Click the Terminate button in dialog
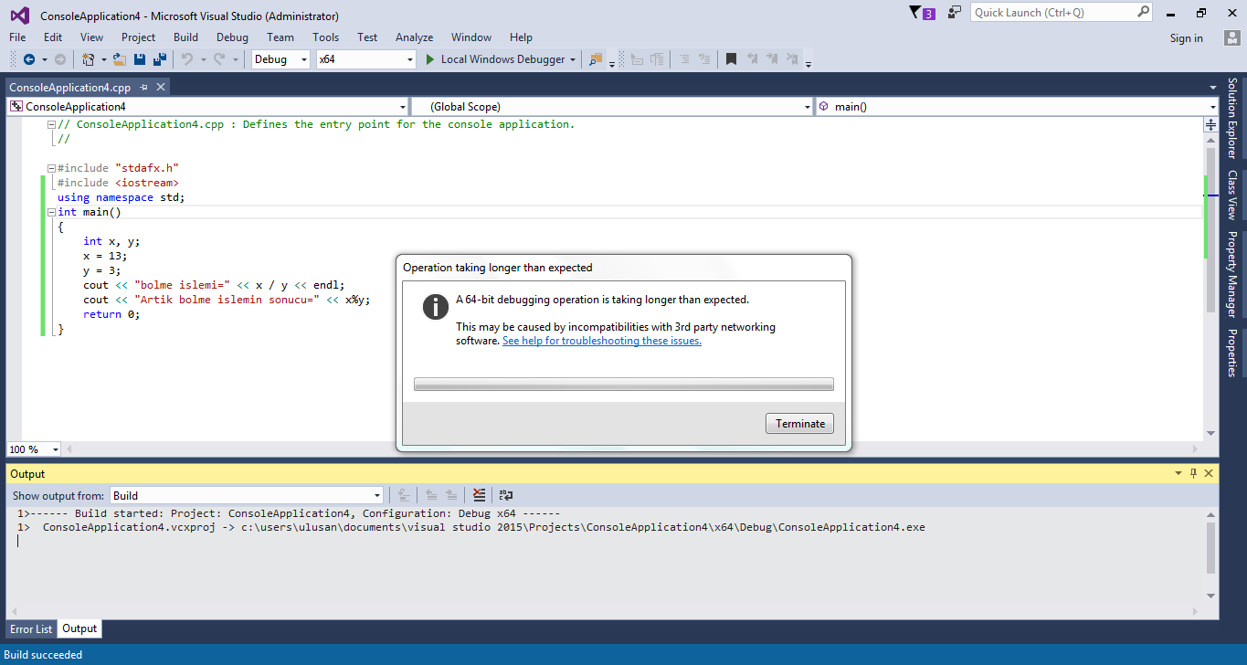 (799, 424)
